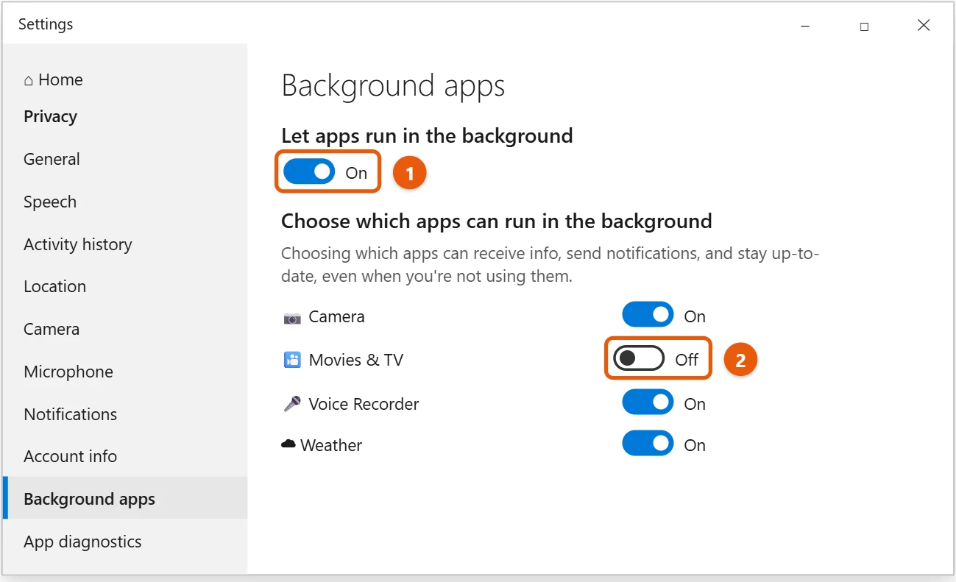Select Background apps sidebar item
This screenshot has height=582, width=956.
click(125, 499)
